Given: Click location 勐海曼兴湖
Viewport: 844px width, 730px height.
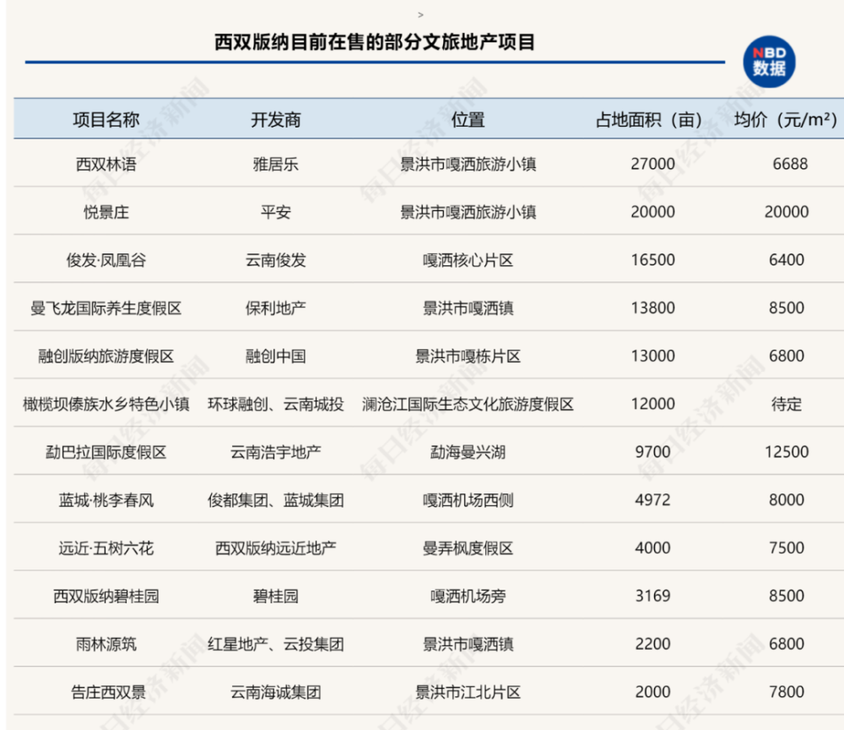Looking at the screenshot, I should pyautogui.click(x=468, y=452).
